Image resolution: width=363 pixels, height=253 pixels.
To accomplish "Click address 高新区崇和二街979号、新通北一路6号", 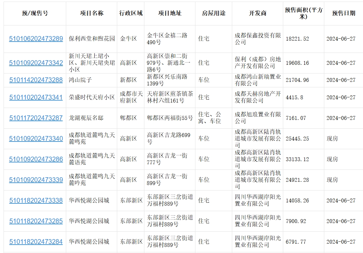I will tap(169, 63).
